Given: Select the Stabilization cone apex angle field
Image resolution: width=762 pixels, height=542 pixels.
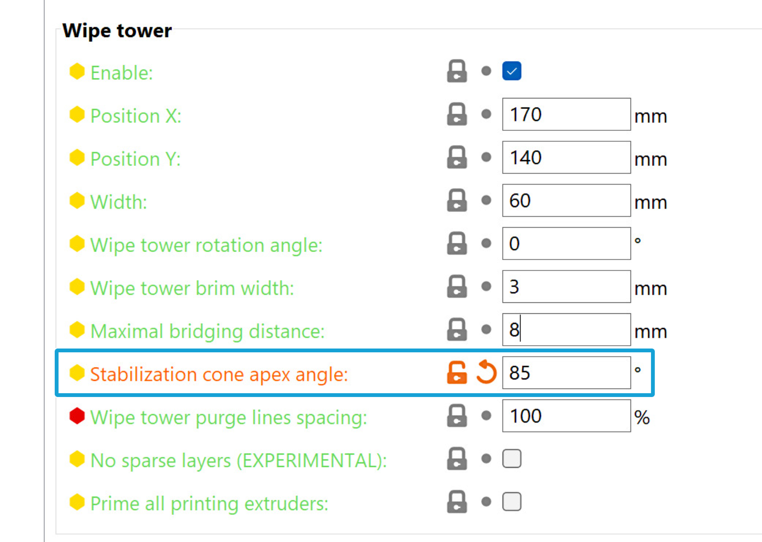Looking at the screenshot, I should [x=566, y=373].
